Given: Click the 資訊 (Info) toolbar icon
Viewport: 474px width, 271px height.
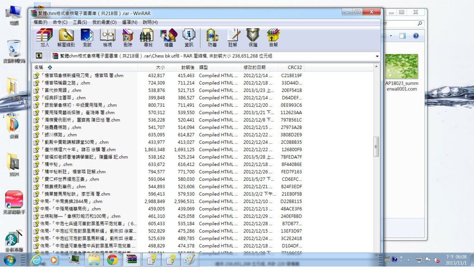Looking at the screenshot, I should pos(189,37).
